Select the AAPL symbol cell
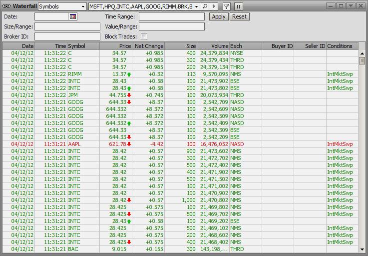The height and width of the screenshot is (256, 368). (83, 144)
